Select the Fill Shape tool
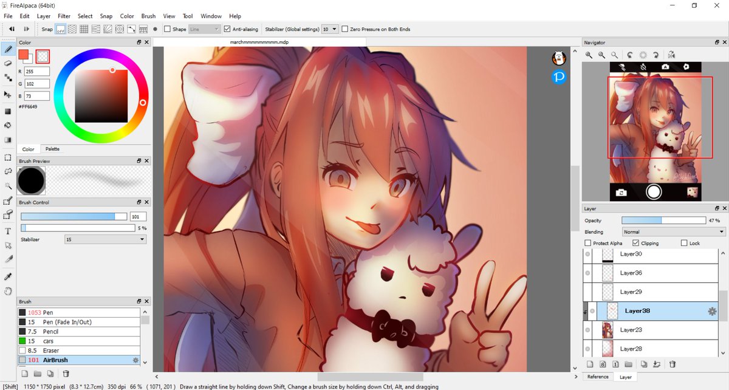Image resolution: width=729 pixels, height=390 pixels. [8, 111]
